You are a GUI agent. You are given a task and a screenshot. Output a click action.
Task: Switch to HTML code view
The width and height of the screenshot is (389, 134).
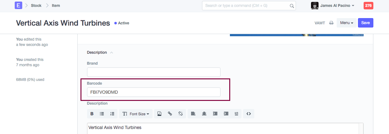(x=249, y=114)
